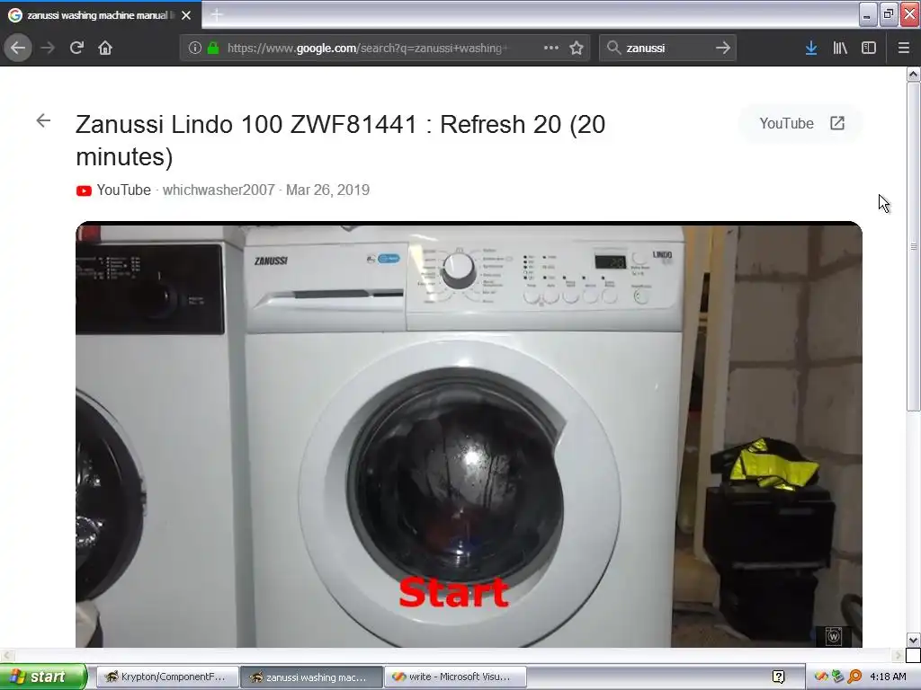Submit the zanussi search with arrow
Screen dimensions: 921x690
click(x=723, y=48)
